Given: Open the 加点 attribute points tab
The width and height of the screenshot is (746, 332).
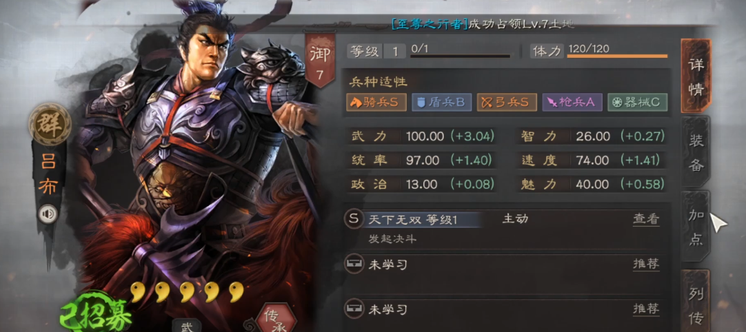Looking at the screenshot, I should [696, 227].
